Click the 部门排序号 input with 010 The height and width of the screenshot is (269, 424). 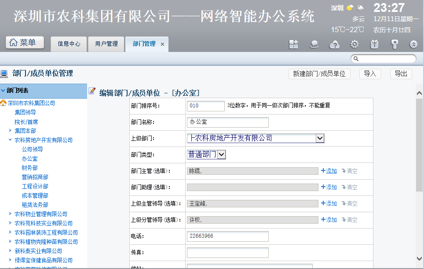coord(205,106)
